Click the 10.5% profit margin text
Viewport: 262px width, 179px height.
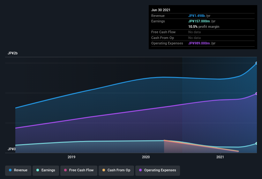click(204, 27)
